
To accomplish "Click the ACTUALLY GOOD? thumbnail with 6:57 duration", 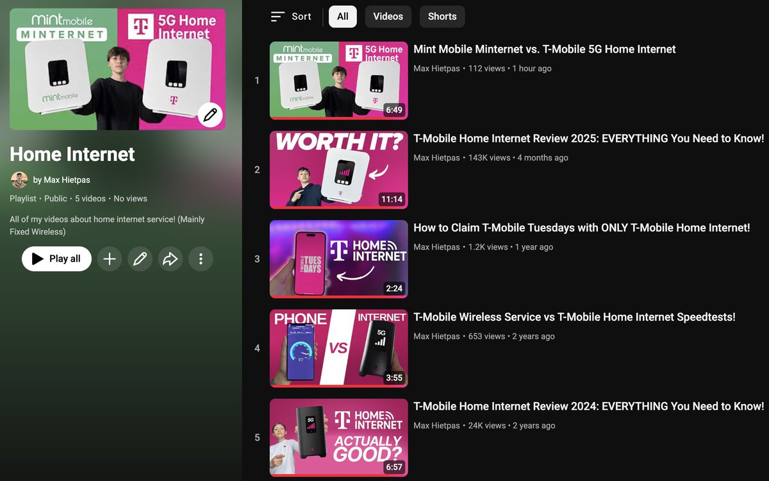I will tap(338, 438).
